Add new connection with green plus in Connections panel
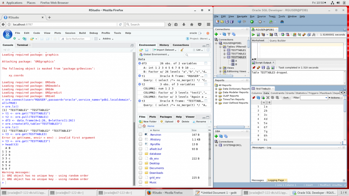 (x=216, y=34)
